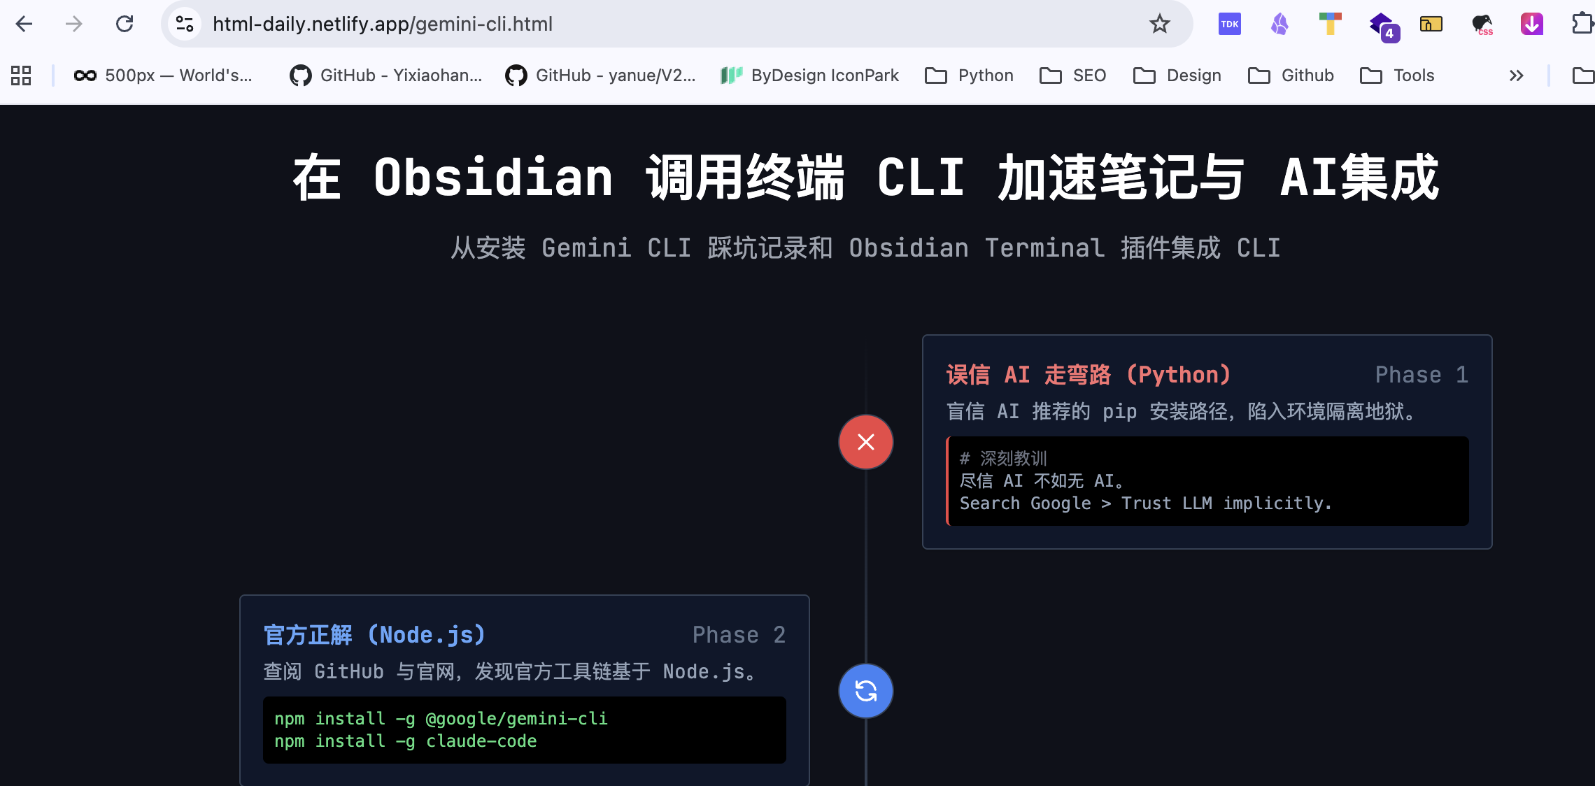Viewport: 1595px width, 786px height.
Task: Open the pink download-arrow extension
Action: [x=1531, y=24]
